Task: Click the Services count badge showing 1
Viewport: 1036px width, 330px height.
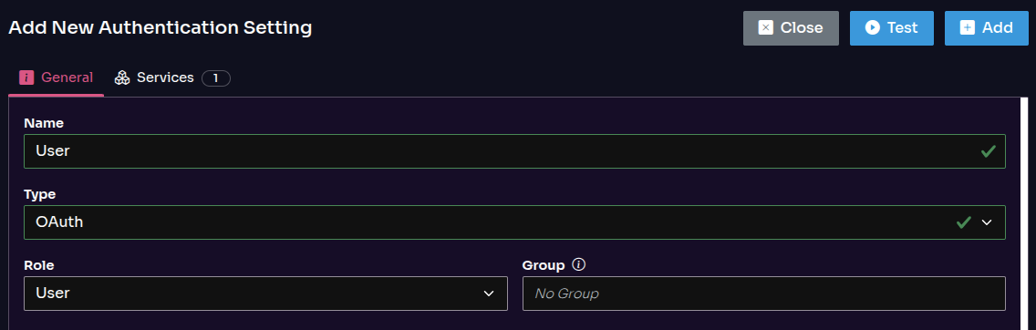Action: 216,78
